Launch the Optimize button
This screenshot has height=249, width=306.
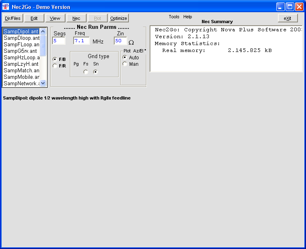click(119, 18)
